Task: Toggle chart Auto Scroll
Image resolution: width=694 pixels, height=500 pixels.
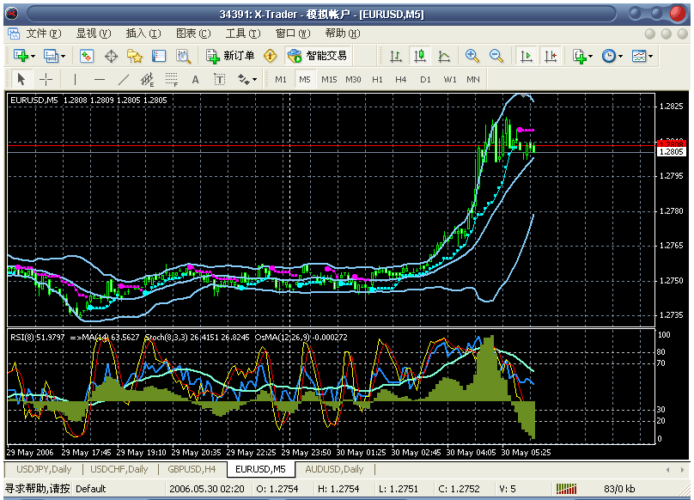Action: [527, 56]
